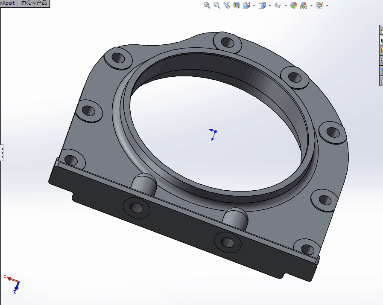This screenshot has height=305, width=383.
Task: Open Appearances and Scenes globe icon
Action: pyautogui.click(x=380, y=71)
